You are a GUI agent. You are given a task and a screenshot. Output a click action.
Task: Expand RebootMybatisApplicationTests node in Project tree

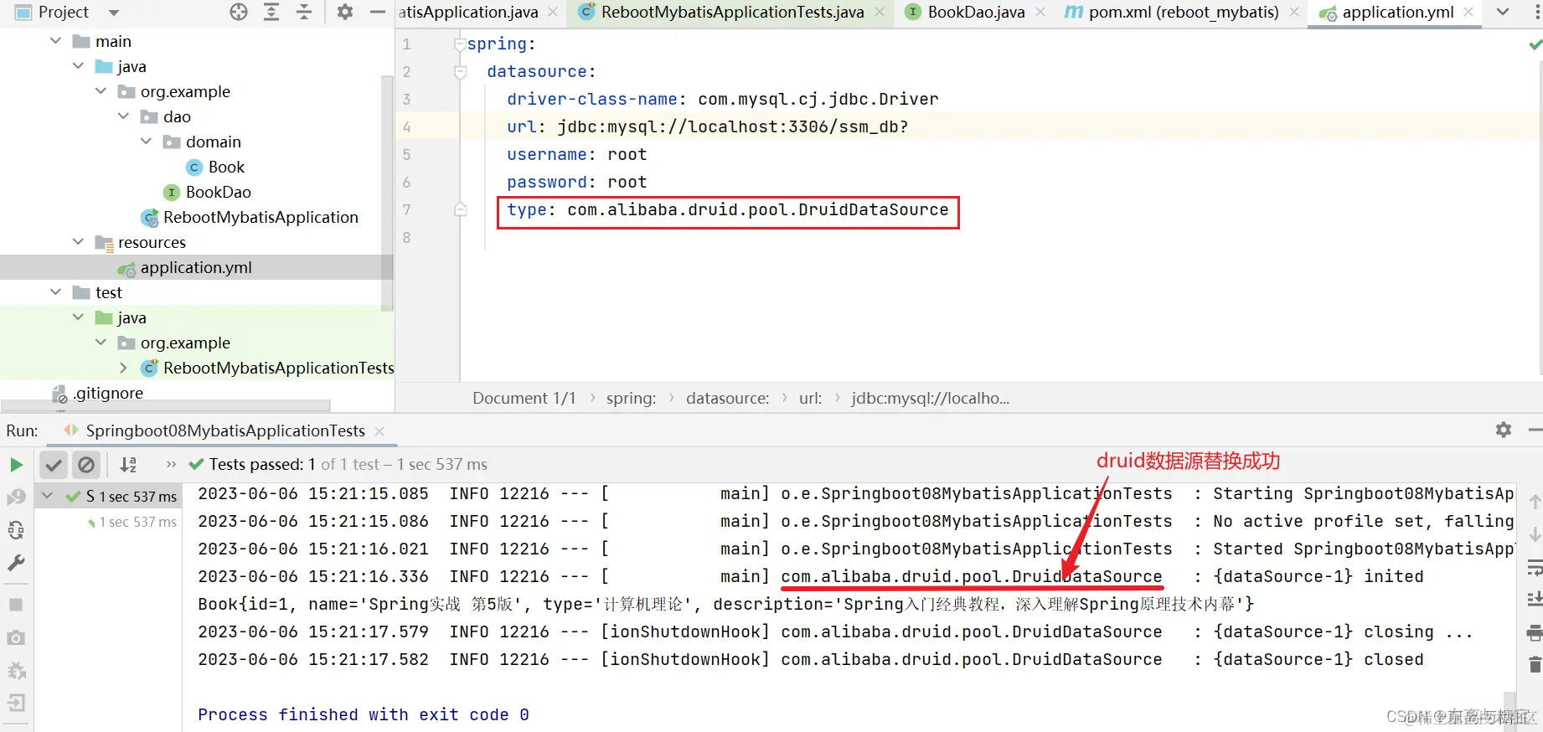(123, 368)
